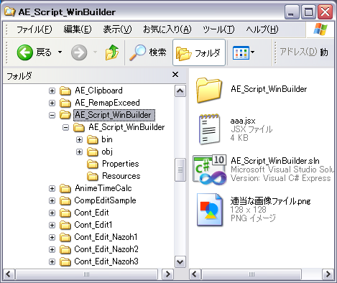The width and height of the screenshot is (337, 283).
Task: Expand the AE_Clipboard tree node
Action: [52, 91]
